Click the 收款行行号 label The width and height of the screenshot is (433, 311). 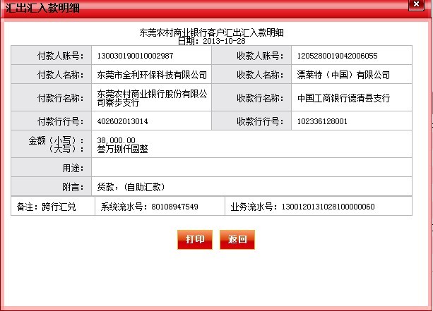[260, 121]
